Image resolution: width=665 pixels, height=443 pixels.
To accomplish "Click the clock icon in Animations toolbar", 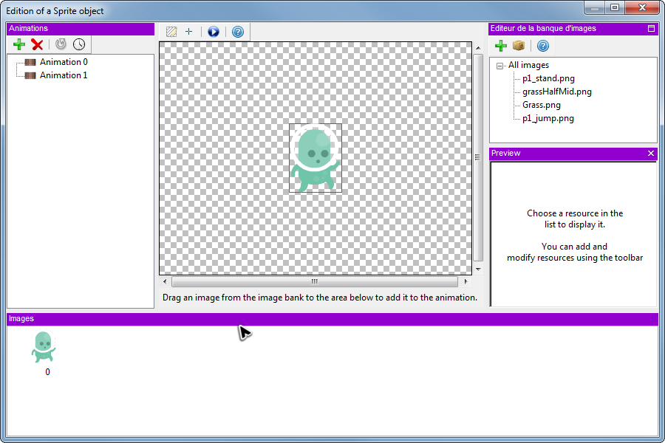I will 78,44.
